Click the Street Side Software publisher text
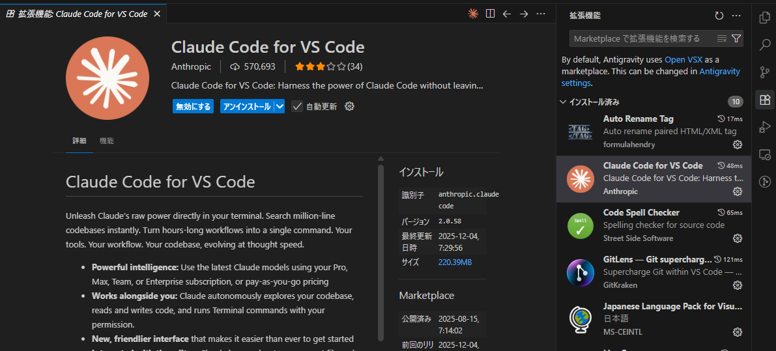This screenshot has width=776, height=351. [639, 238]
